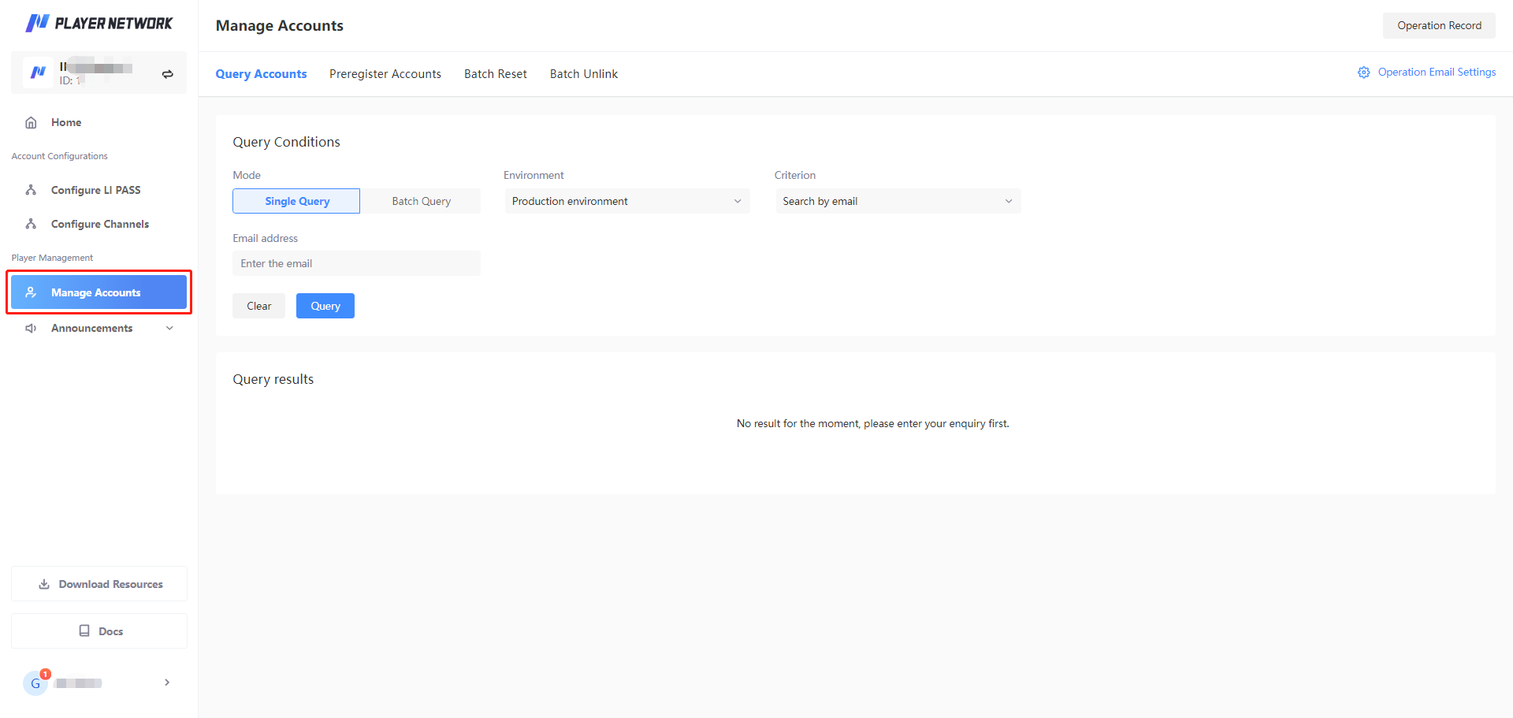Open Configure Channels in the sidebar

99,224
